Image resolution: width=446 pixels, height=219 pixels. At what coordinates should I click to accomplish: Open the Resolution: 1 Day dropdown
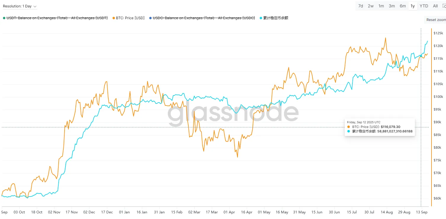pos(20,6)
